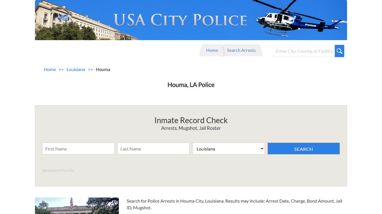Viewport: 382px width, 214px height.
Task: Go to Home breadcrumb link
Action: point(50,70)
